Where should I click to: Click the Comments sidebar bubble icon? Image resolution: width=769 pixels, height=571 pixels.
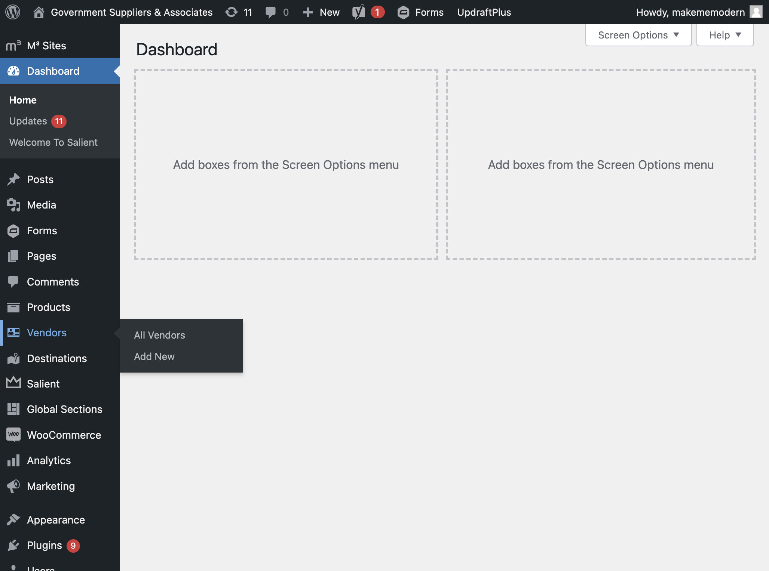(13, 282)
